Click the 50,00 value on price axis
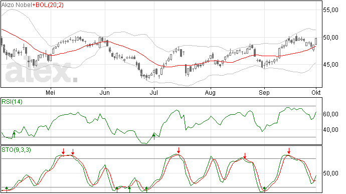Viewport: 346px width, 194px height. (x=330, y=38)
